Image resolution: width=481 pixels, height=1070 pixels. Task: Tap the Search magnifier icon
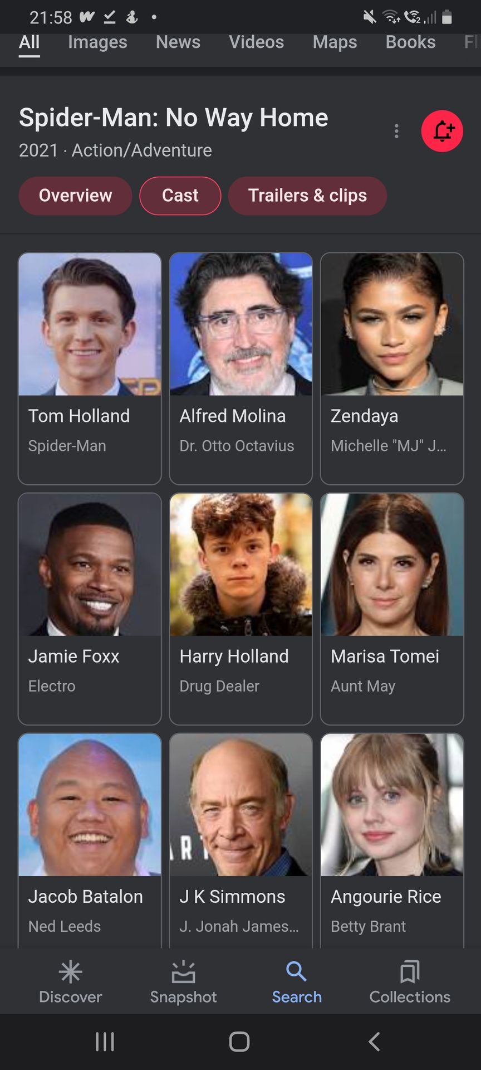296,971
